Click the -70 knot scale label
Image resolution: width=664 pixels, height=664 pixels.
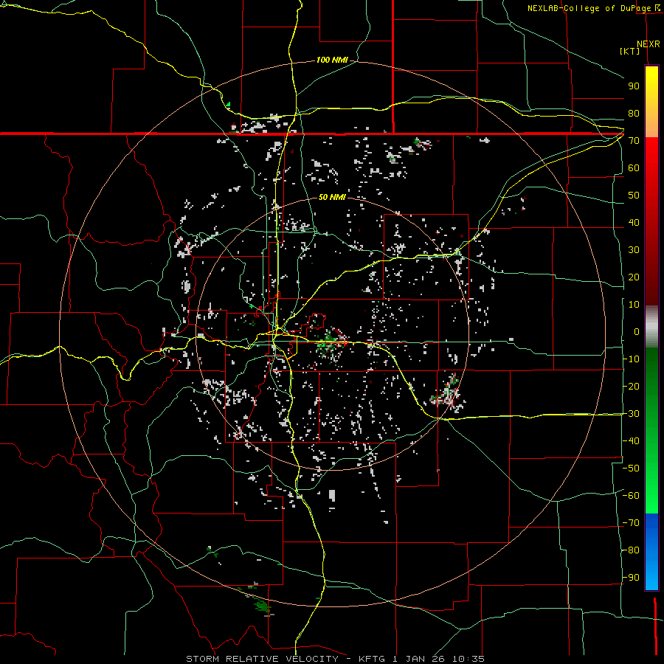click(x=631, y=523)
